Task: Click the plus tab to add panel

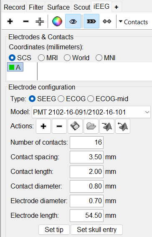Action: pos(117,7)
